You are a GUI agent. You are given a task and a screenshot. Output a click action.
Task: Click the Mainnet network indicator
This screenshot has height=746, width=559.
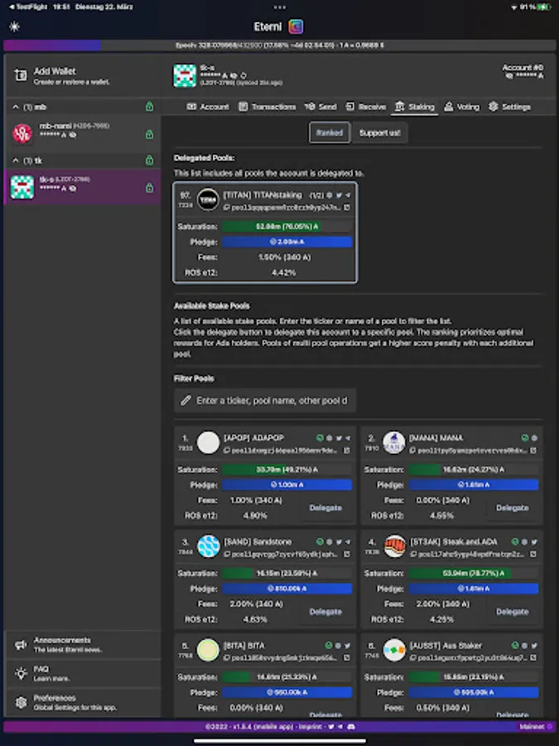pos(536,727)
